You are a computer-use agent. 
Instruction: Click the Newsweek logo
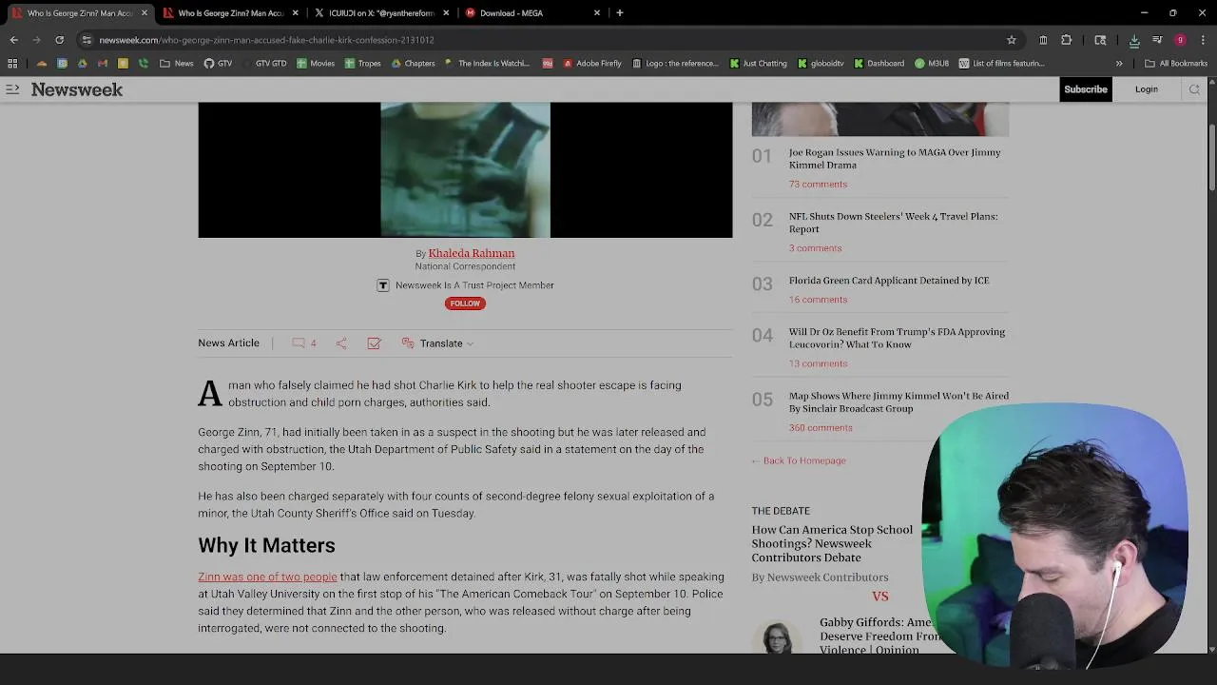(77, 89)
